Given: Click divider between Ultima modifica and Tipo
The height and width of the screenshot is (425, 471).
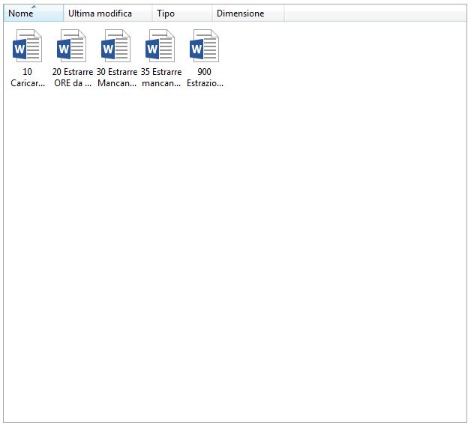Looking at the screenshot, I should (152, 13).
